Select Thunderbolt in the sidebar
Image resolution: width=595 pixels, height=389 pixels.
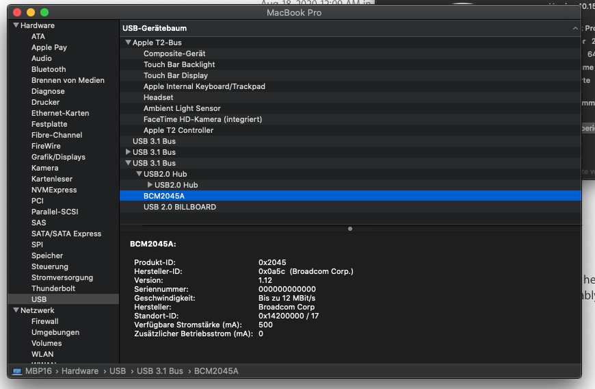pos(53,289)
